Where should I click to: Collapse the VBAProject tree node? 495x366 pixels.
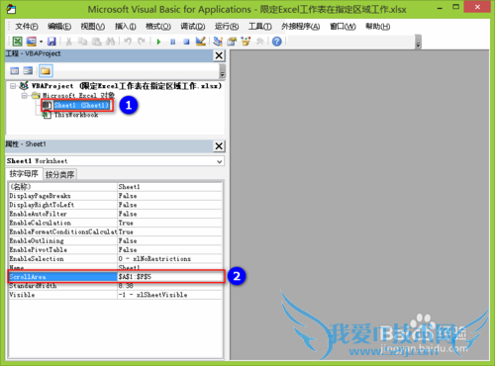click(x=13, y=86)
